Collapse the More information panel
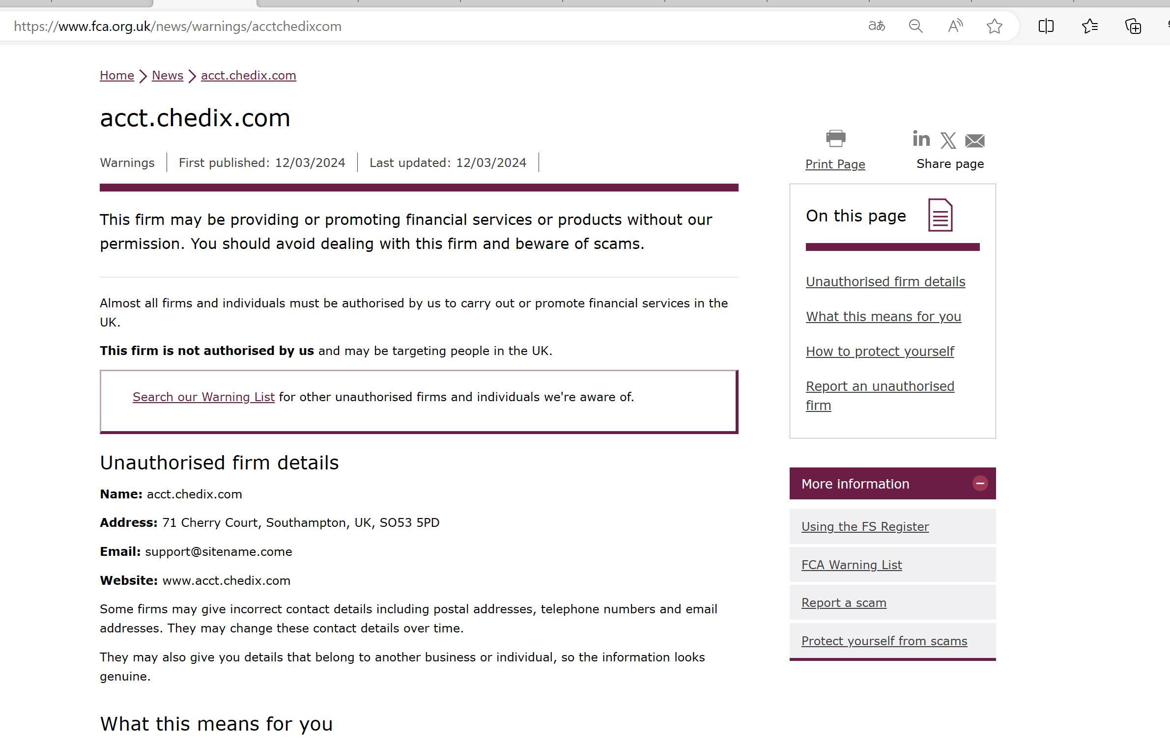Image resolution: width=1170 pixels, height=738 pixels. click(980, 484)
